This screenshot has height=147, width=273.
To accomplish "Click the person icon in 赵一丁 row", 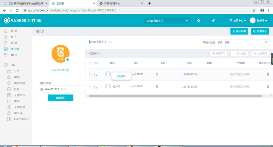I will click(x=95, y=87).
